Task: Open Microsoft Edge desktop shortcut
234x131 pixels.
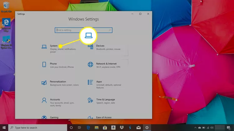Action: tap(6, 25)
